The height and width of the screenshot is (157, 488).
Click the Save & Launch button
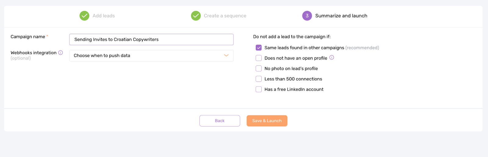coord(267,121)
